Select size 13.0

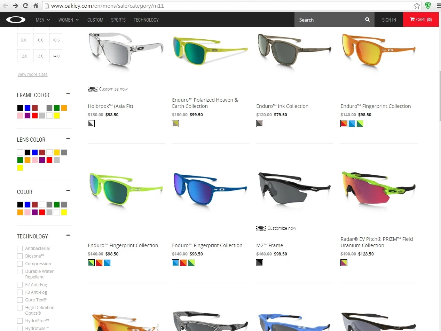[x=40, y=56]
